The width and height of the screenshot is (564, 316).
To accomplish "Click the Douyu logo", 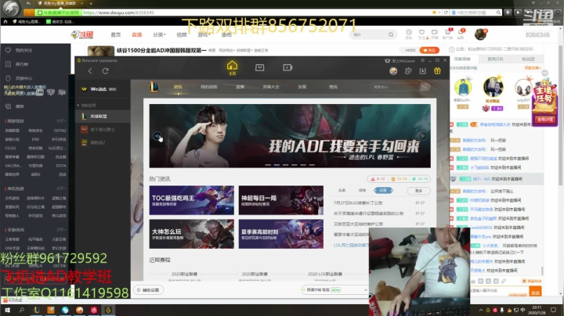I will [x=82, y=35].
